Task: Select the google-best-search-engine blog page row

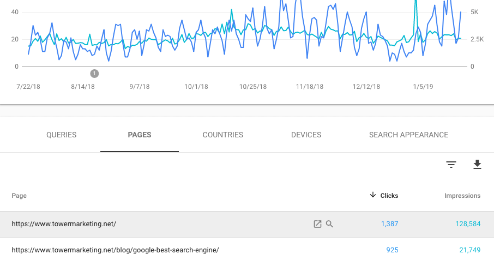Action: (x=247, y=249)
